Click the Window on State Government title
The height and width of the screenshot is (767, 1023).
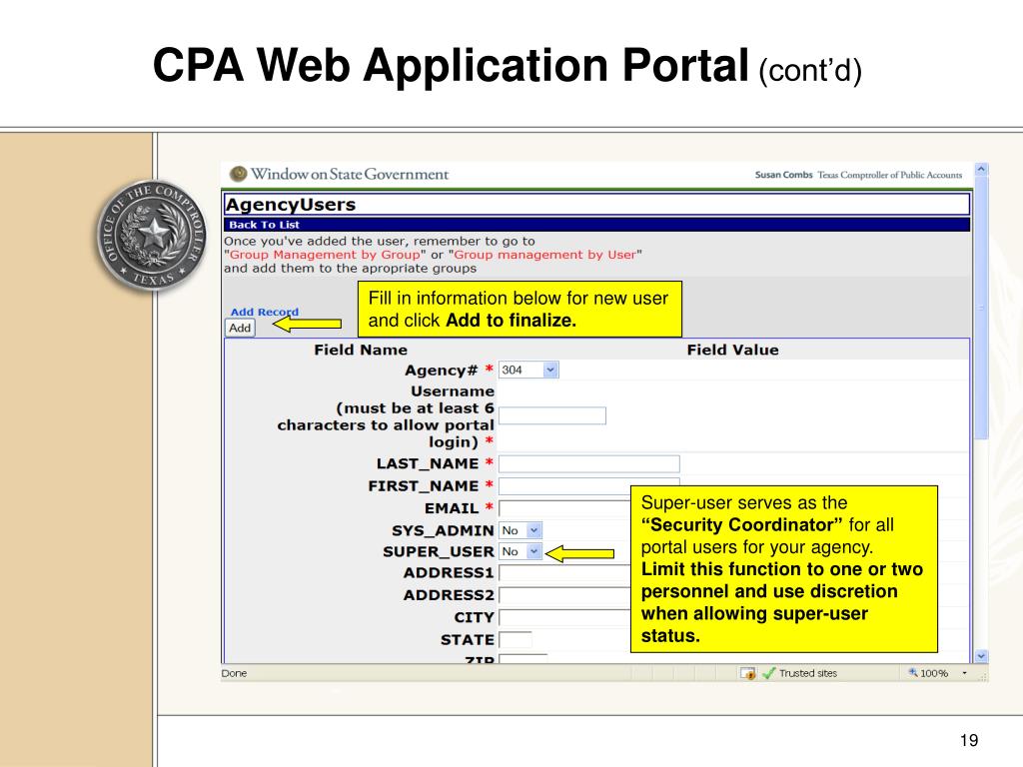(x=350, y=174)
